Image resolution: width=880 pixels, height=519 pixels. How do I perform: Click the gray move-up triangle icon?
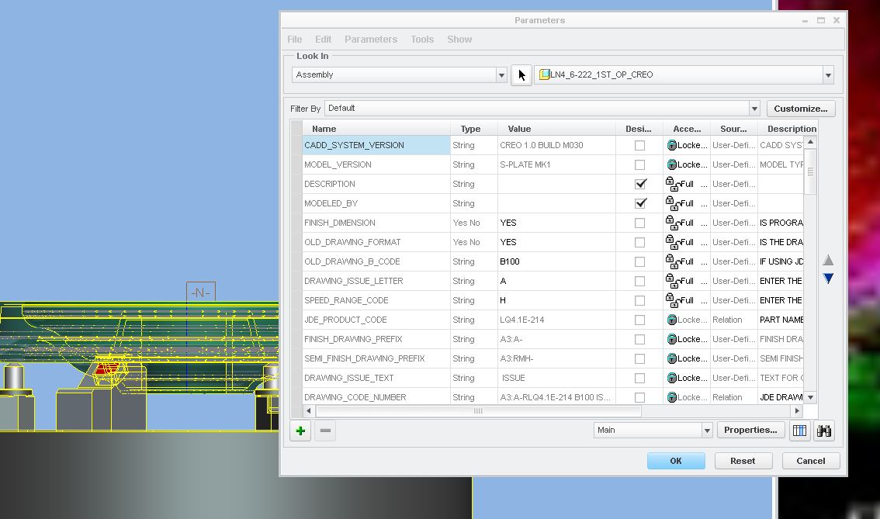pos(828,260)
